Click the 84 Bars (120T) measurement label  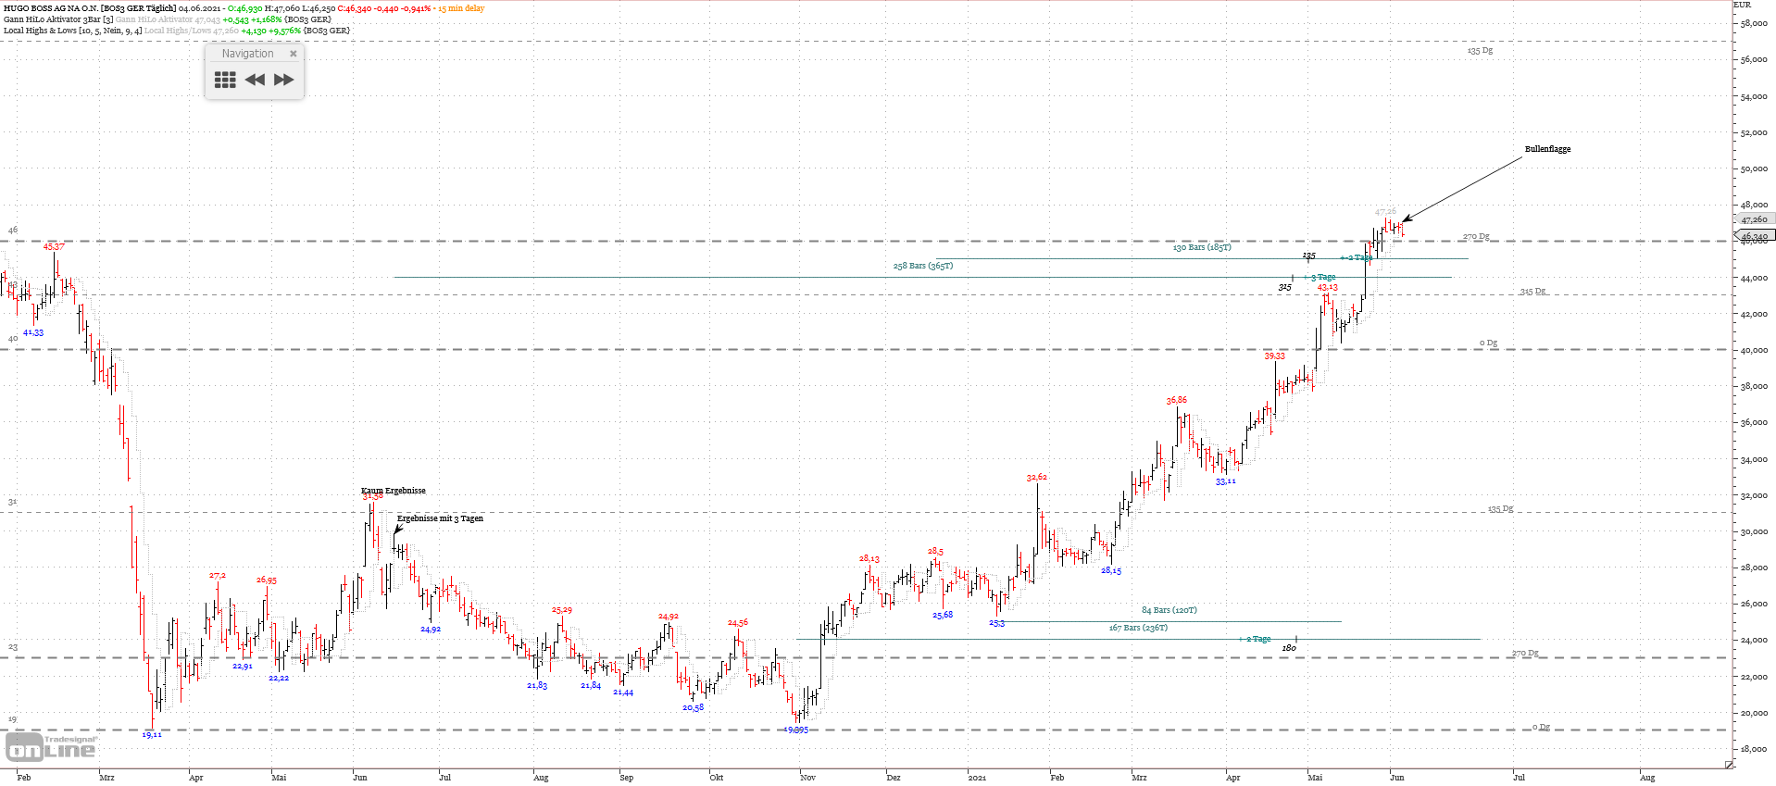[x=1169, y=610]
